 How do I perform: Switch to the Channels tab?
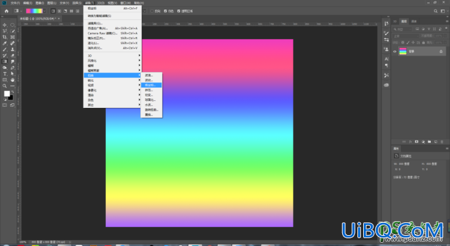414,21
